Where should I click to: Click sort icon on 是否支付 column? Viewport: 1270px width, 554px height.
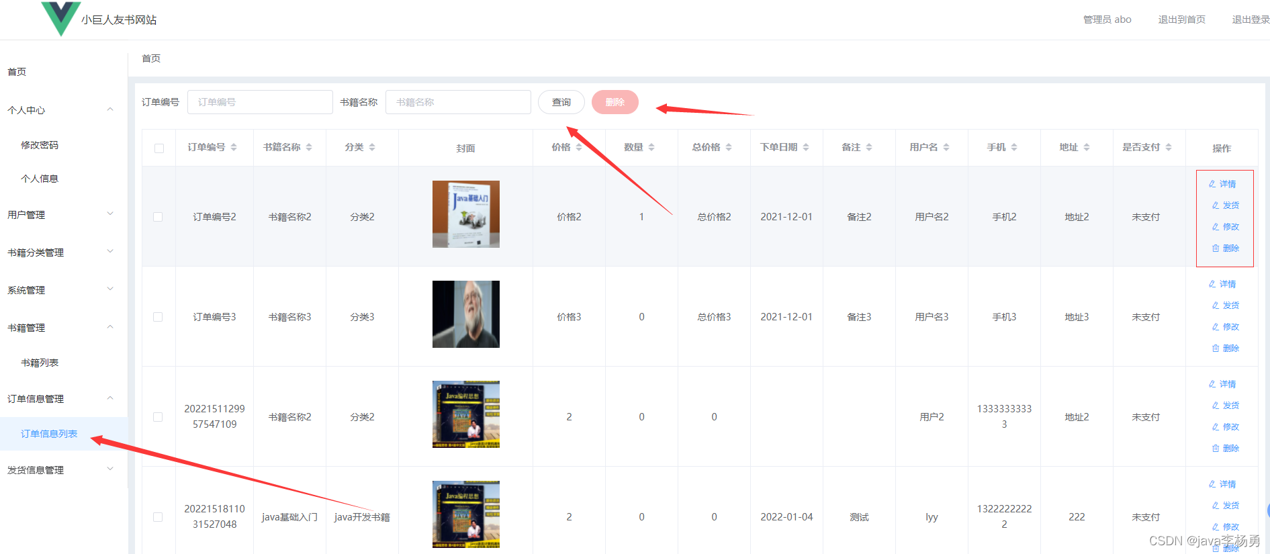tap(1169, 147)
